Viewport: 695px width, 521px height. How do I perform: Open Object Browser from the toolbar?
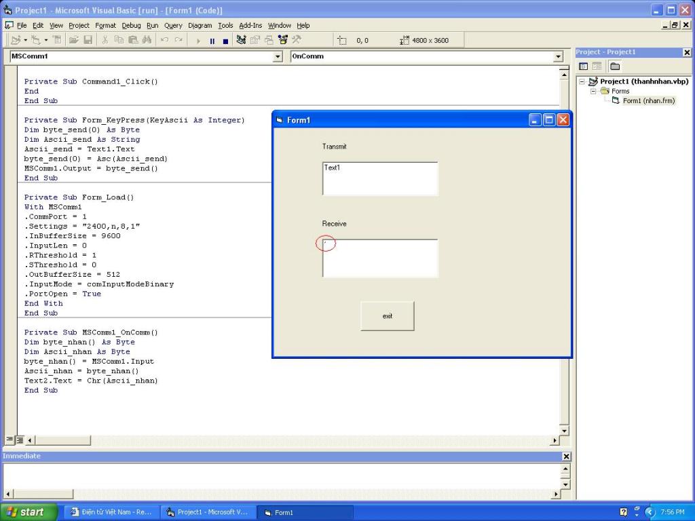[282, 41]
